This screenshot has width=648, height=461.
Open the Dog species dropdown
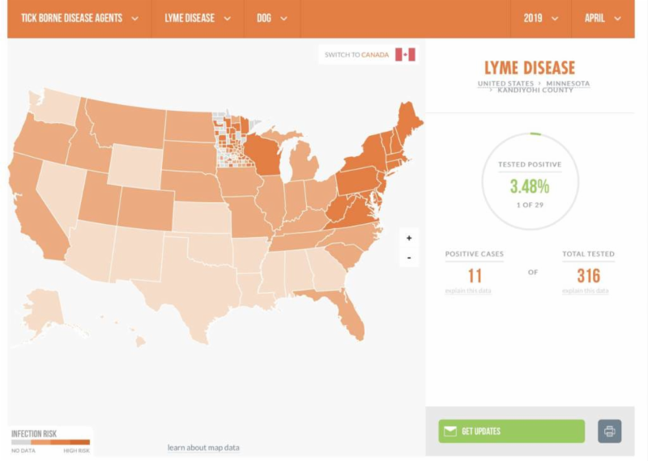tap(271, 19)
